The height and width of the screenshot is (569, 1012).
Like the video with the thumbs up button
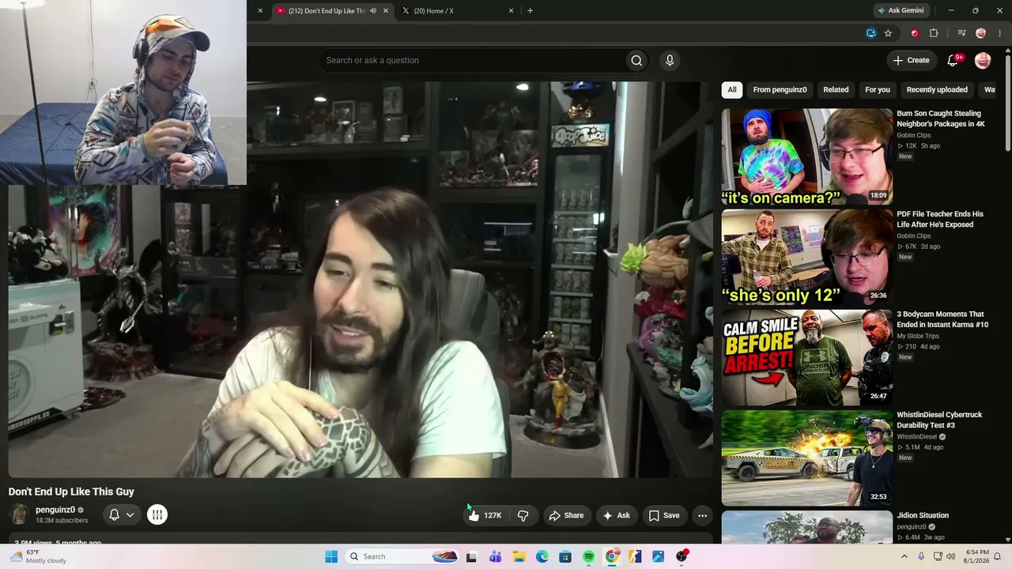485,515
